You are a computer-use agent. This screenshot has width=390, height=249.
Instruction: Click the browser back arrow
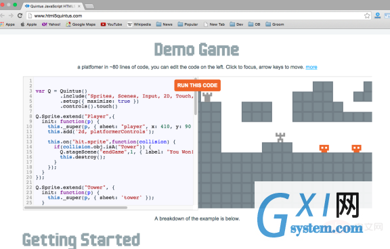[x=2, y=16]
